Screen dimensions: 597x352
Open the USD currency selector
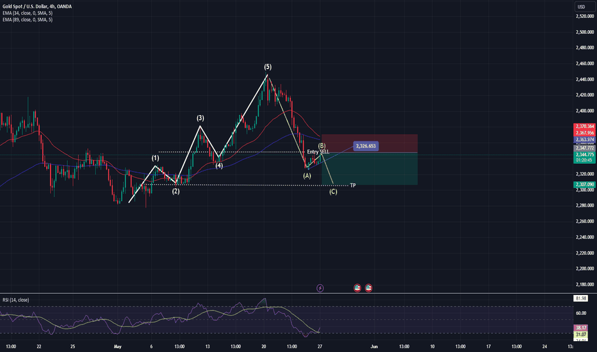point(584,6)
